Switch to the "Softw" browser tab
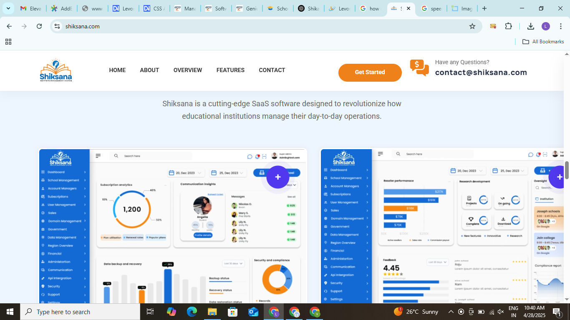This screenshot has height=320, width=570. [216, 8]
